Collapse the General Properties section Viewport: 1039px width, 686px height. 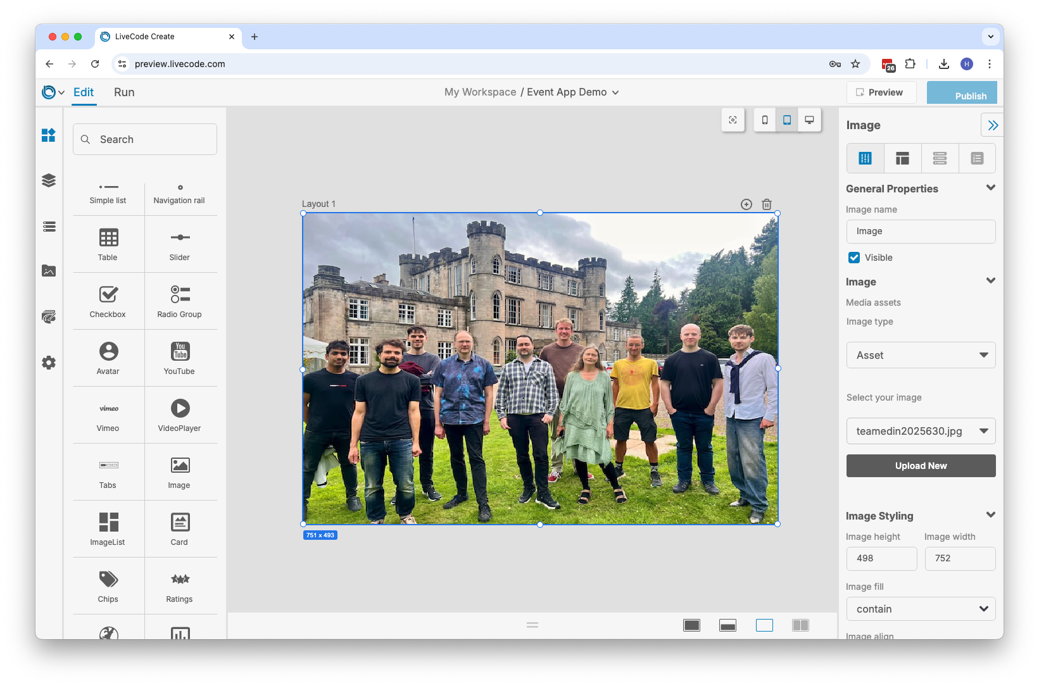click(991, 187)
